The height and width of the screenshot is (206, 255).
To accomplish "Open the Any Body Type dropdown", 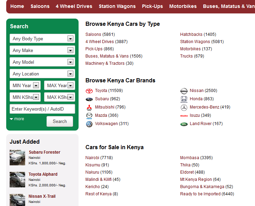I will (x=42, y=39).
